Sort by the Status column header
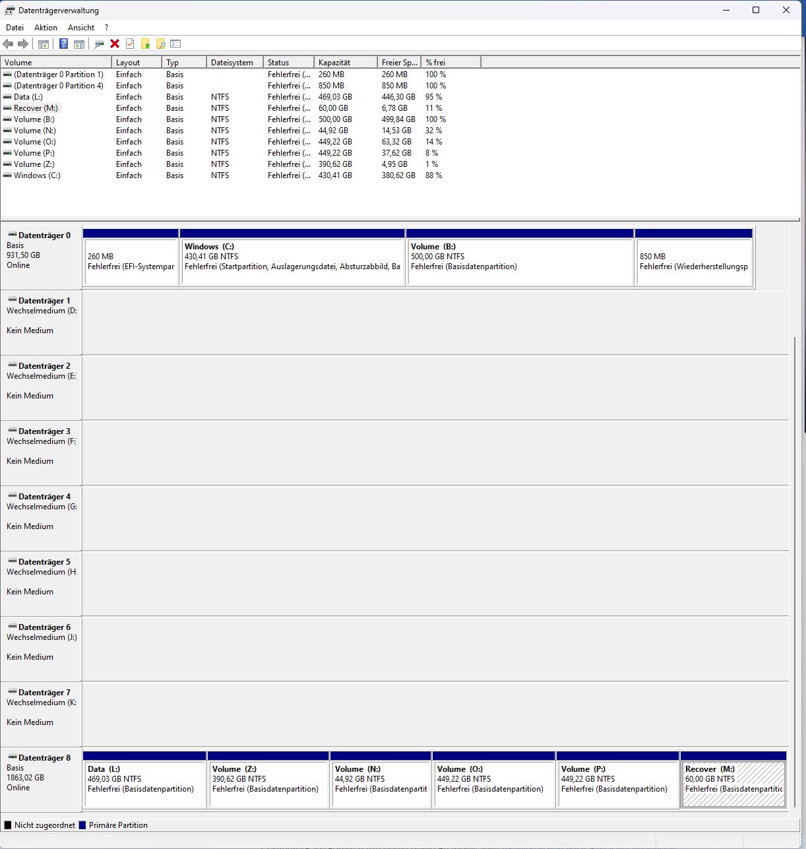806x849 pixels. tap(289, 62)
